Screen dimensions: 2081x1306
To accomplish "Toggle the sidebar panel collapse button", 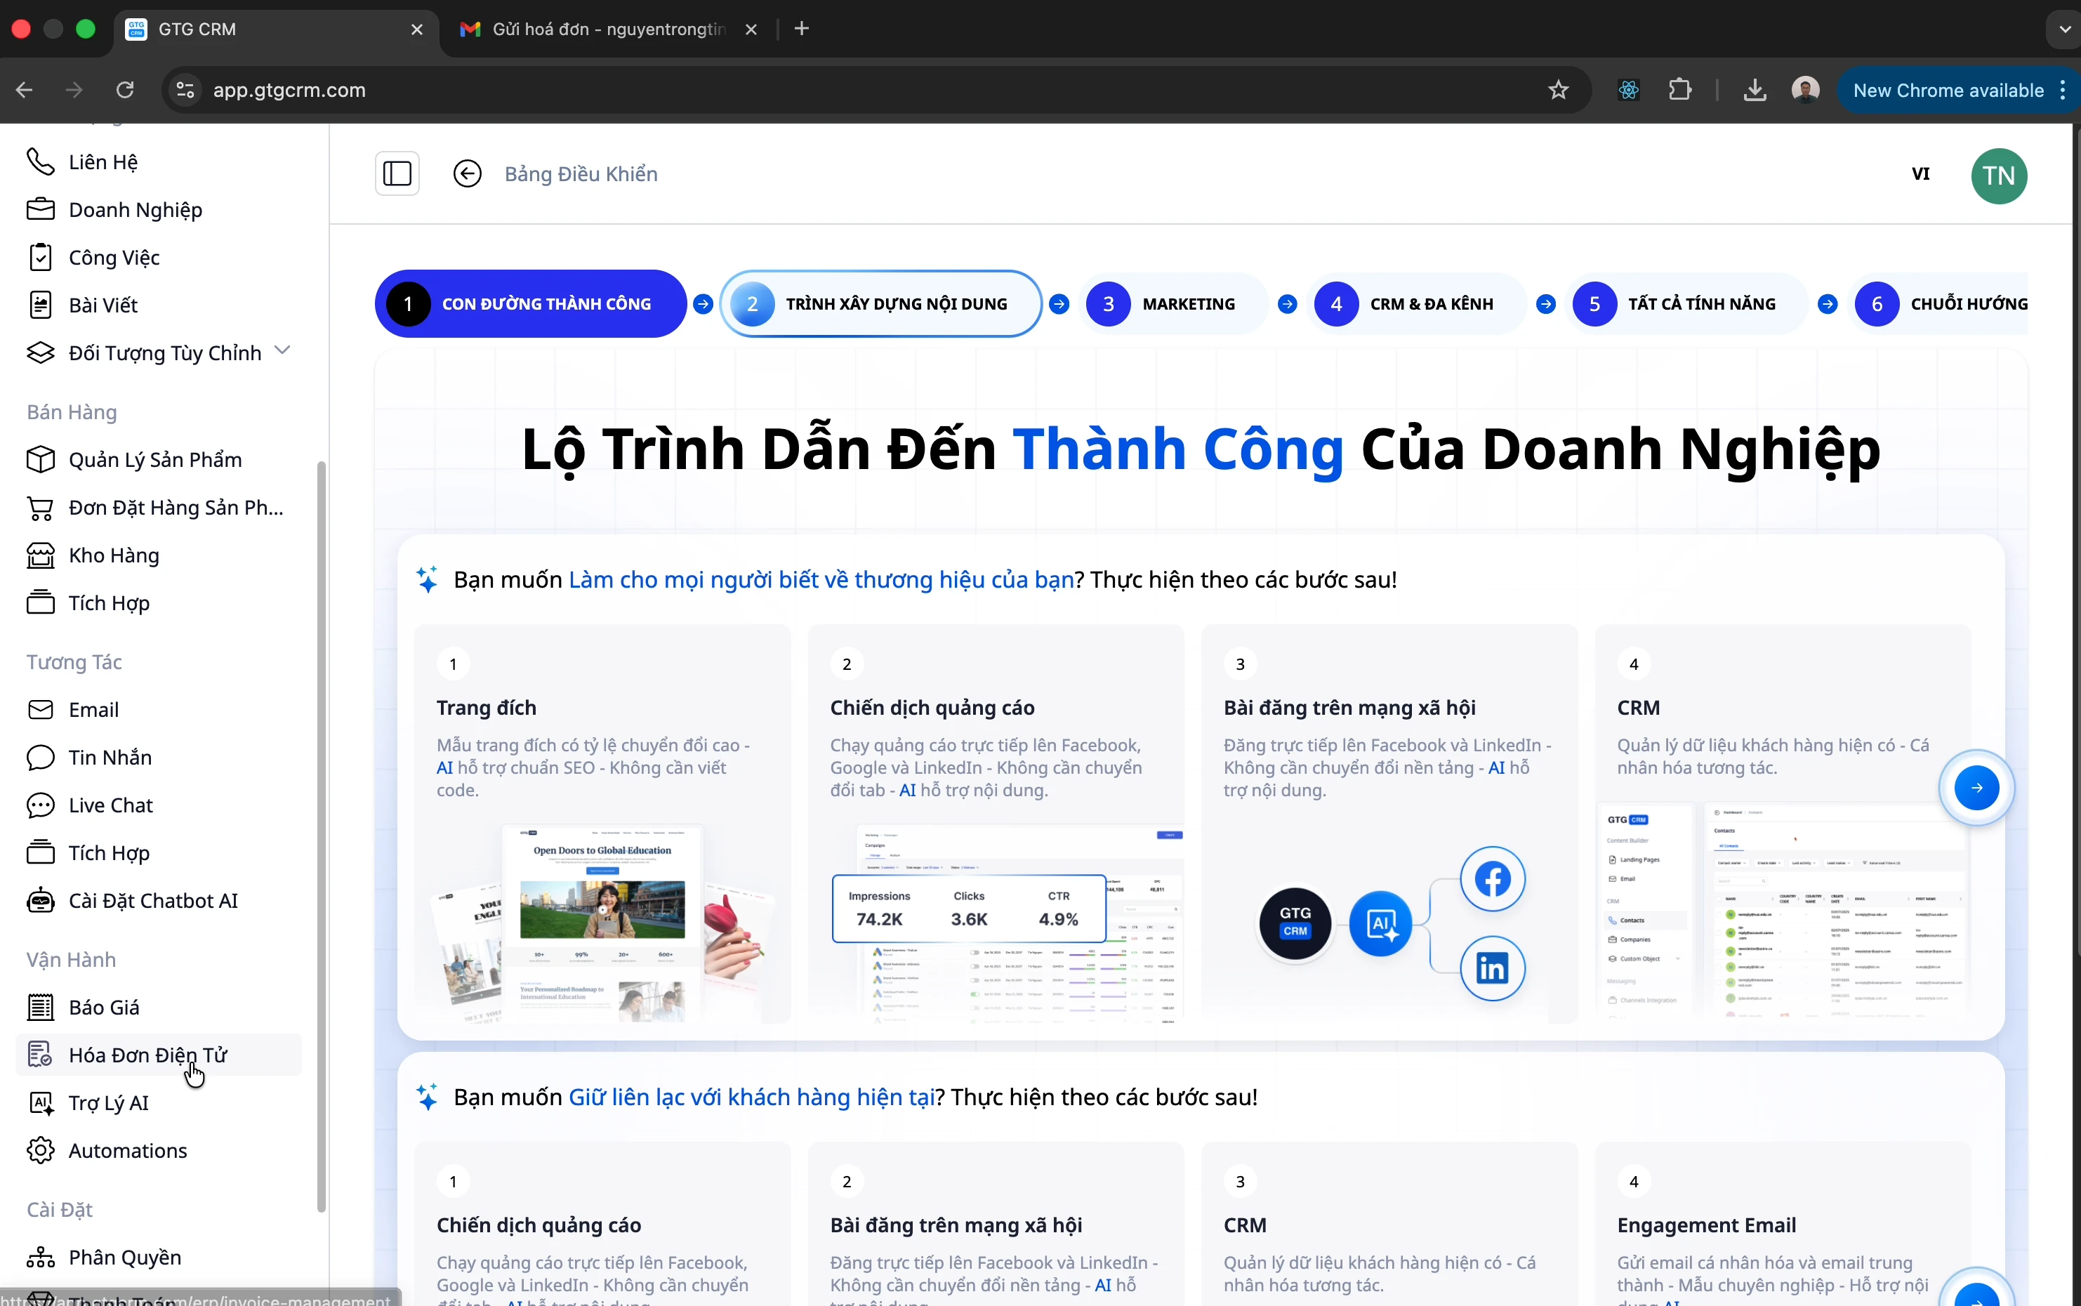I will point(397,173).
